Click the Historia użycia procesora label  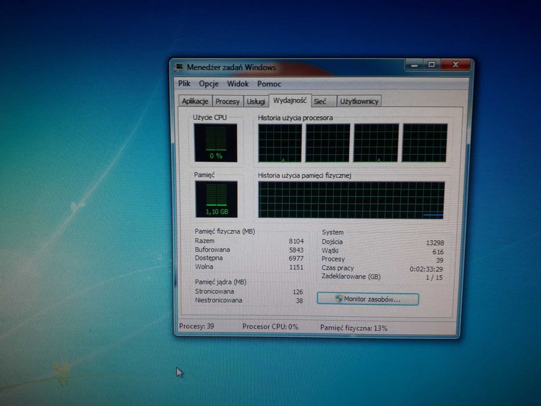[x=295, y=118]
